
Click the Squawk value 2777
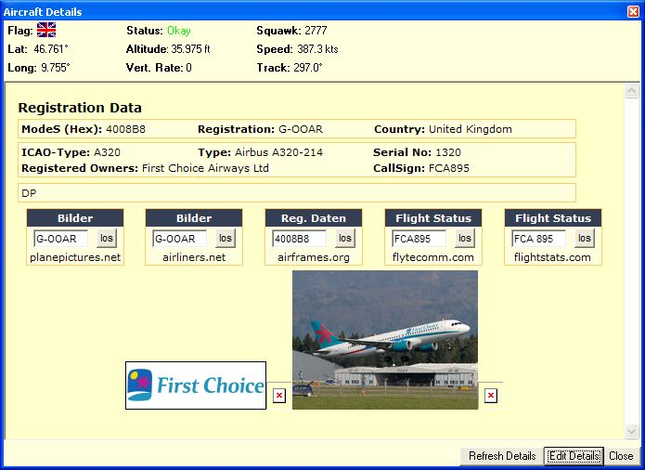316,31
